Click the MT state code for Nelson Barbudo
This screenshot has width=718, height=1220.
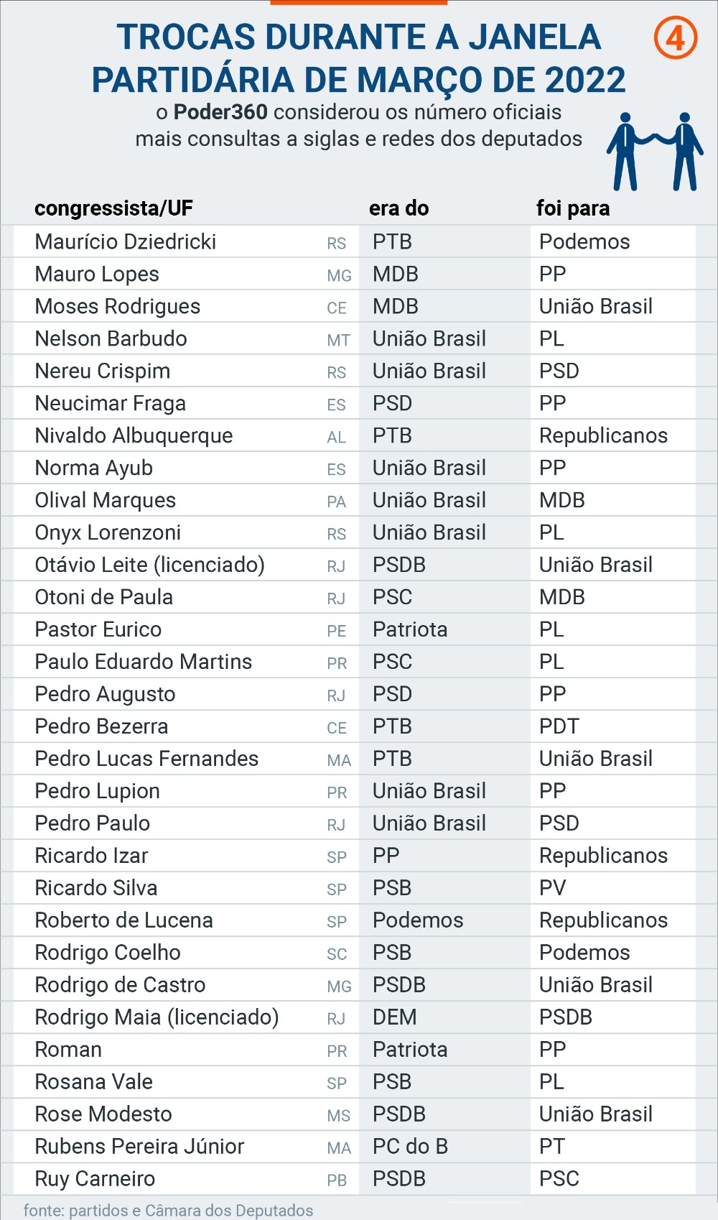[338, 340]
